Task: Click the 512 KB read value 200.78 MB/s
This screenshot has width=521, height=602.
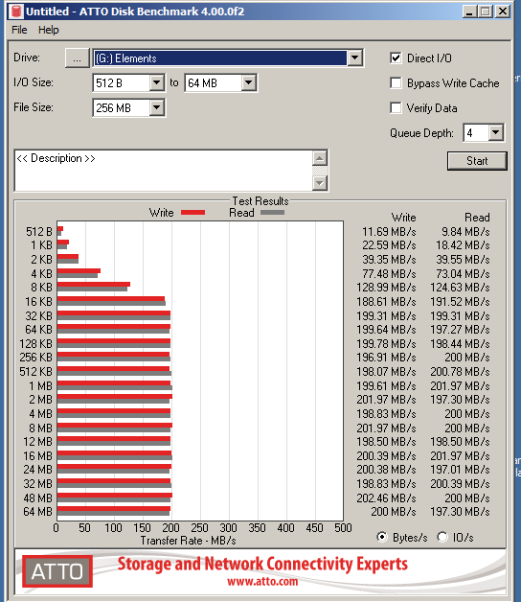Action: coord(460,372)
